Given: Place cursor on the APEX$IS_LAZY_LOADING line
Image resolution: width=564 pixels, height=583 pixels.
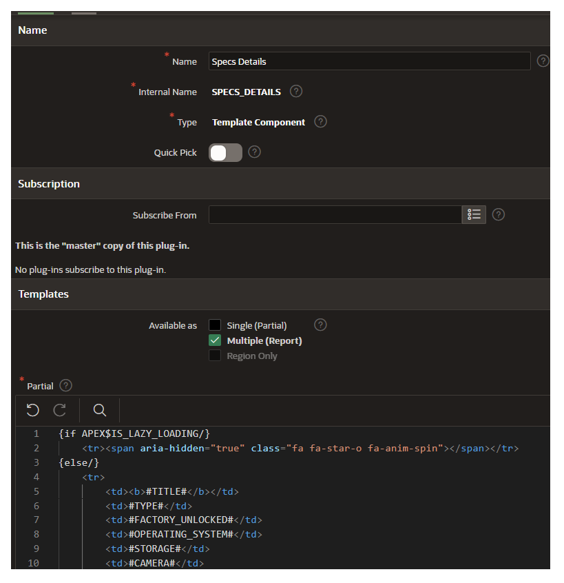Looking at the screenshot, I should [134, 434].
